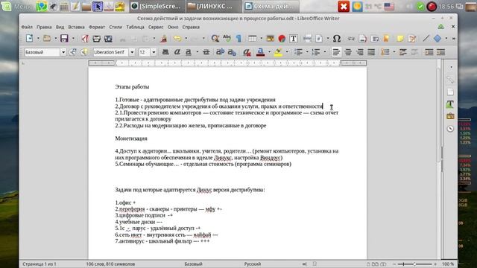Screen dimensions: 477x268
Task: Open the Styles panel in sidebar
Action: coord(450,104)
